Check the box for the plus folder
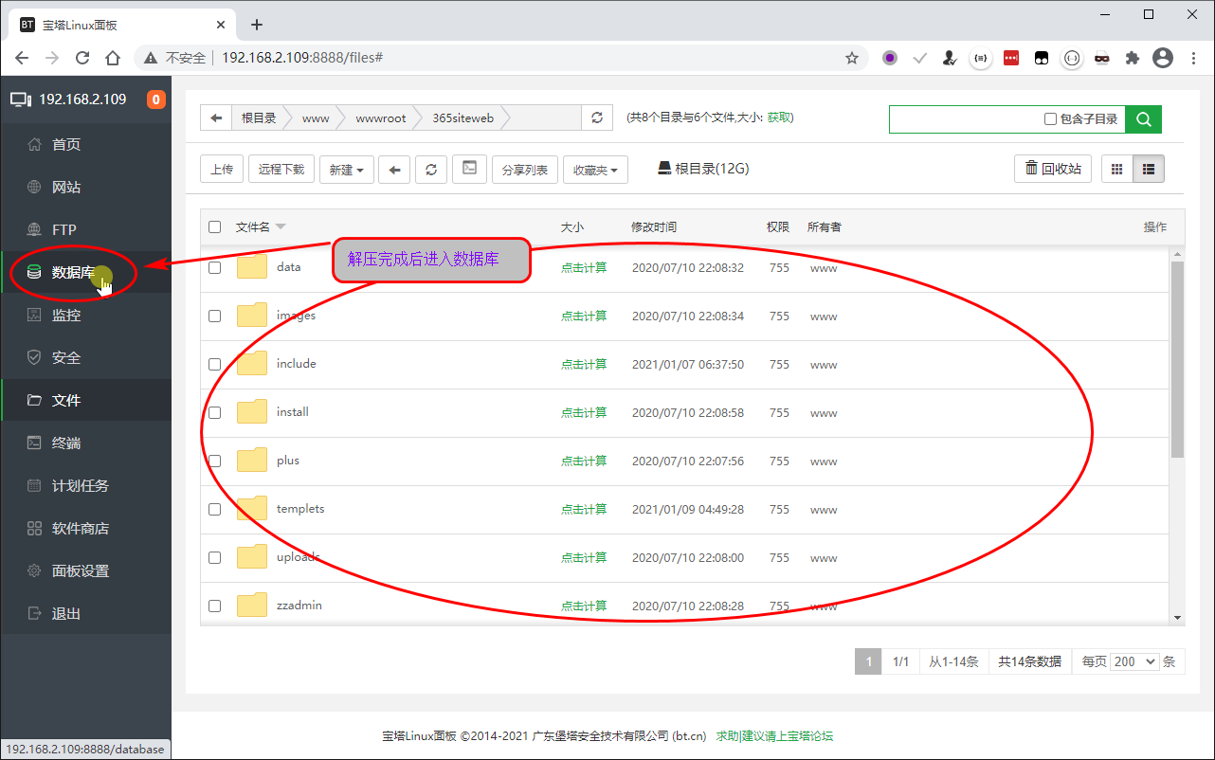Image resolution: width=1215 pixels, height=760 pixels. point(214,461)
